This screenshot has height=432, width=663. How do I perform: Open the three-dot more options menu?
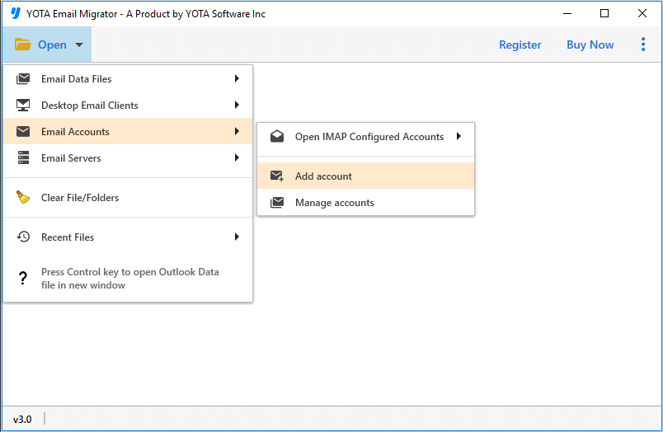[x=643, y=45]
